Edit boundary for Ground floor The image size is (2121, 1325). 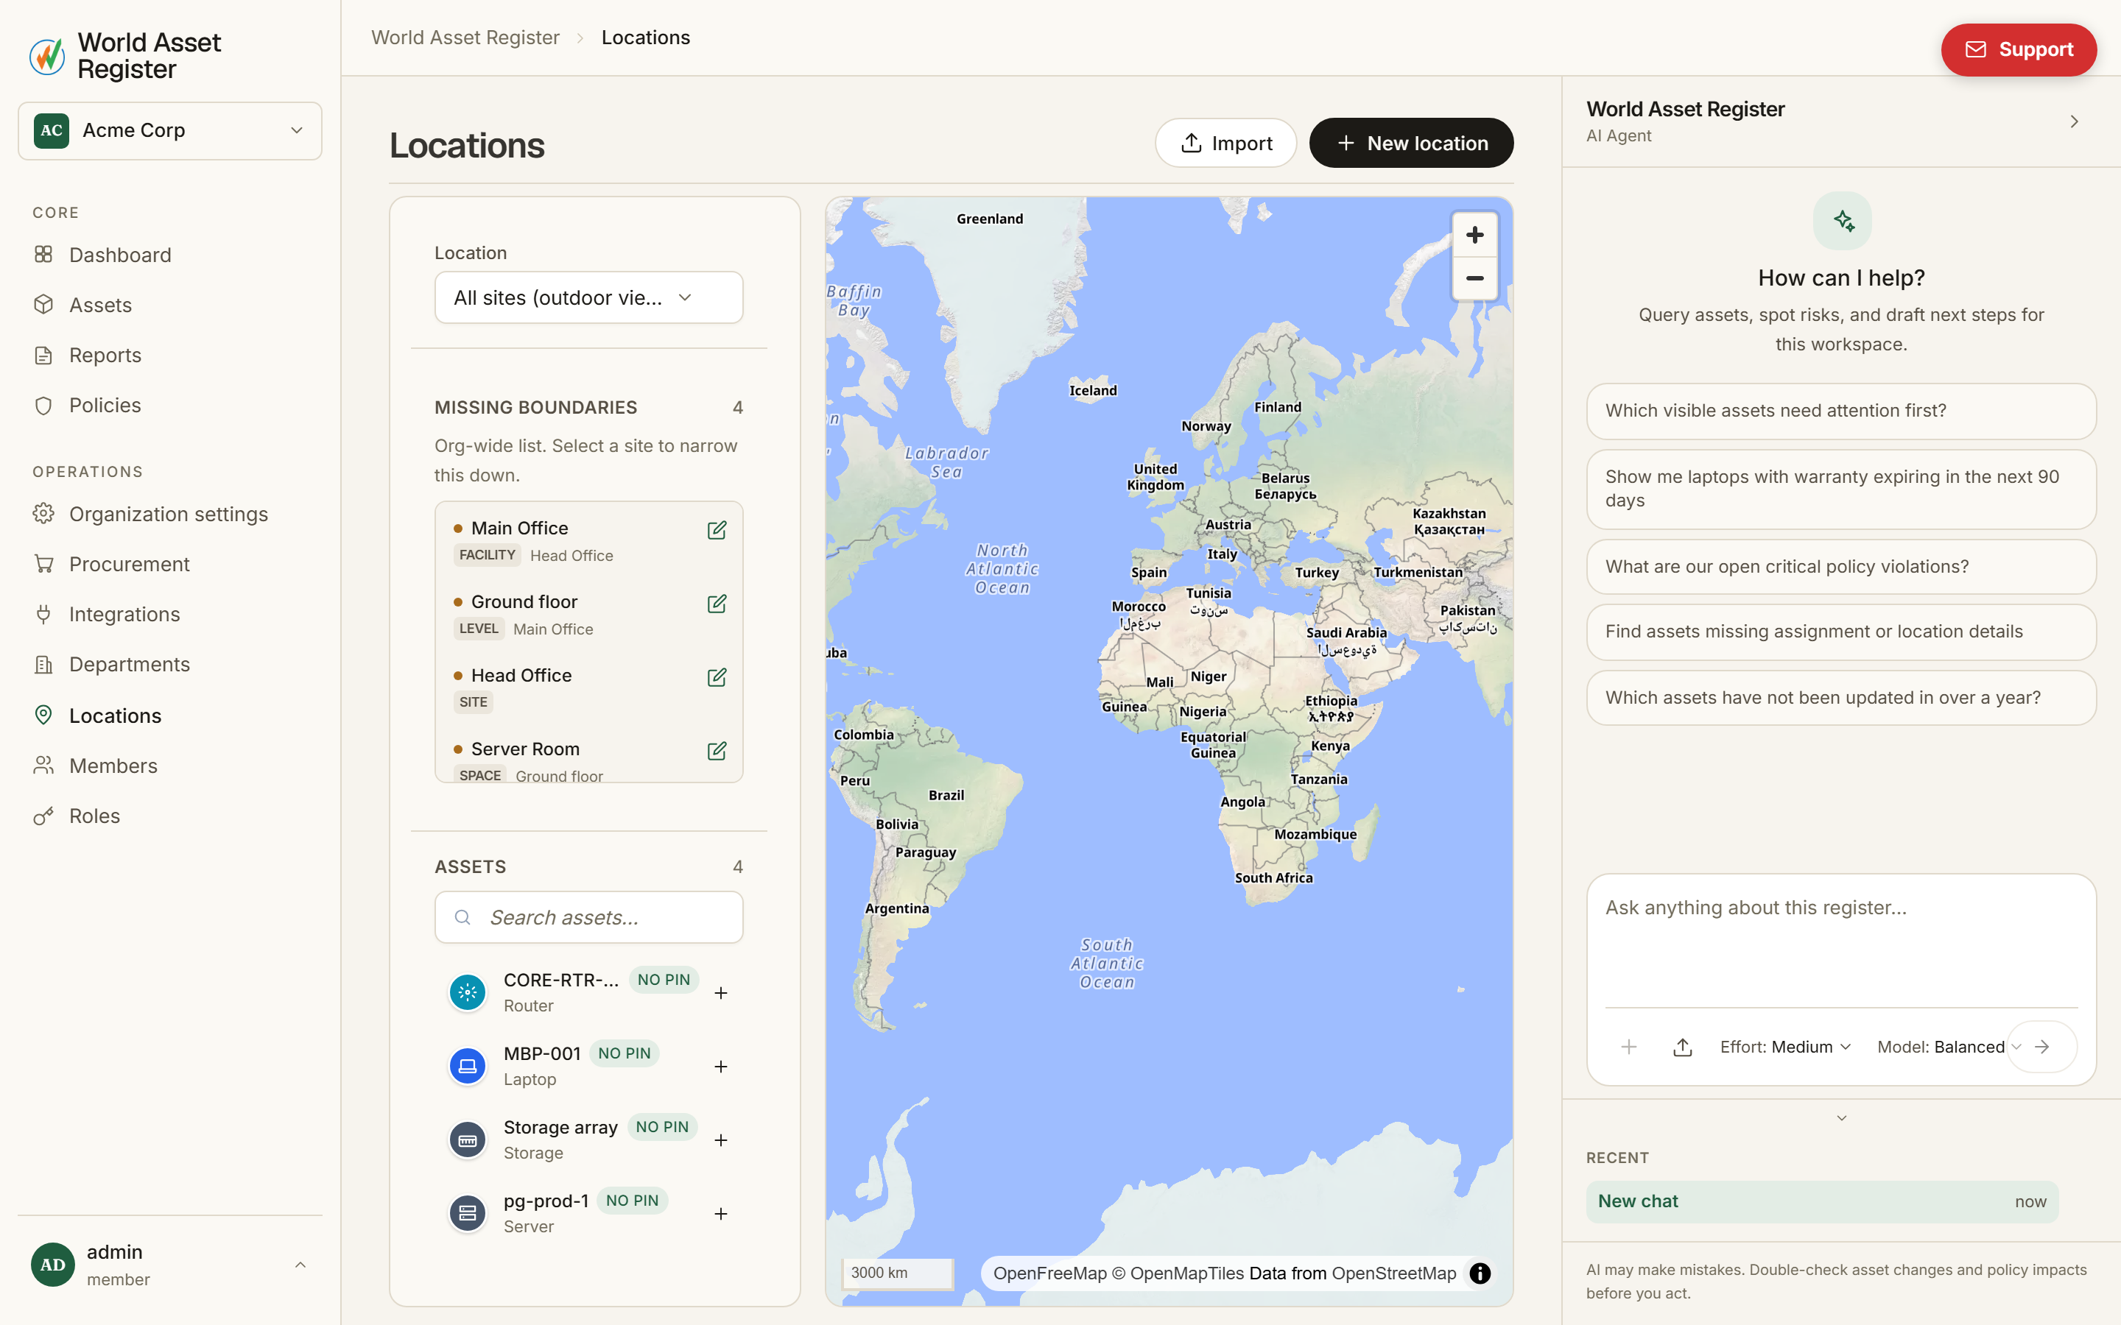(x=717, y=604)
